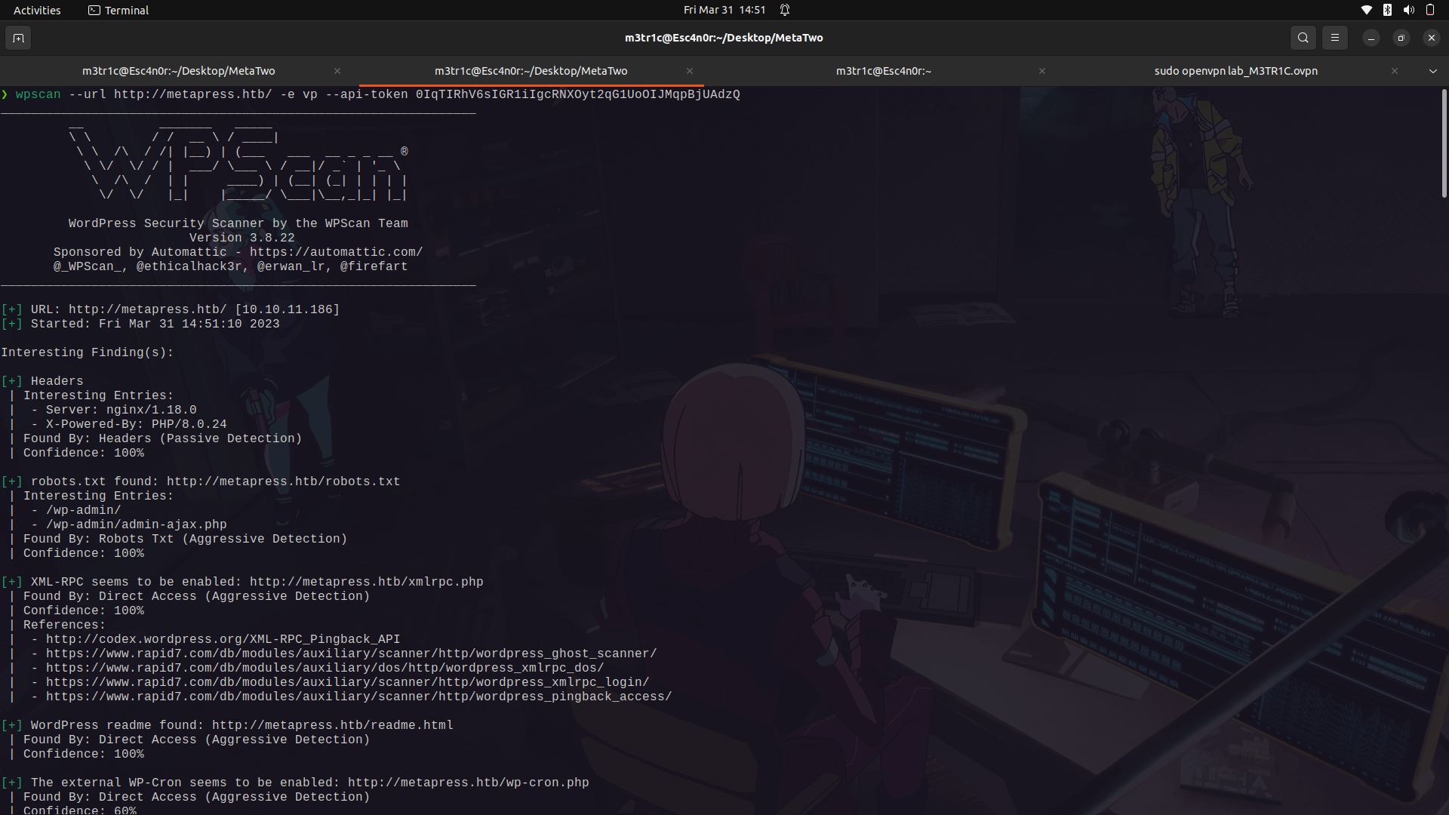The width and height of the screenshot is (1449, 815).
Task: Open a new terminal tab with the new-tab icon
Action: pyautogui.click(x=18, y=38)
